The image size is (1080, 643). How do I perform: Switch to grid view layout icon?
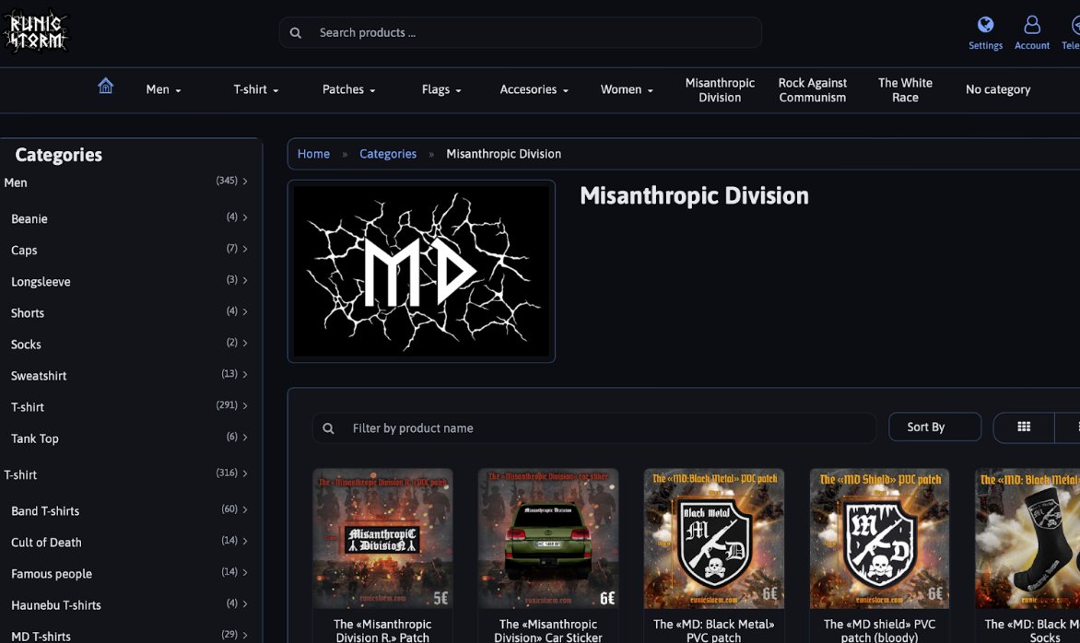1024,427
